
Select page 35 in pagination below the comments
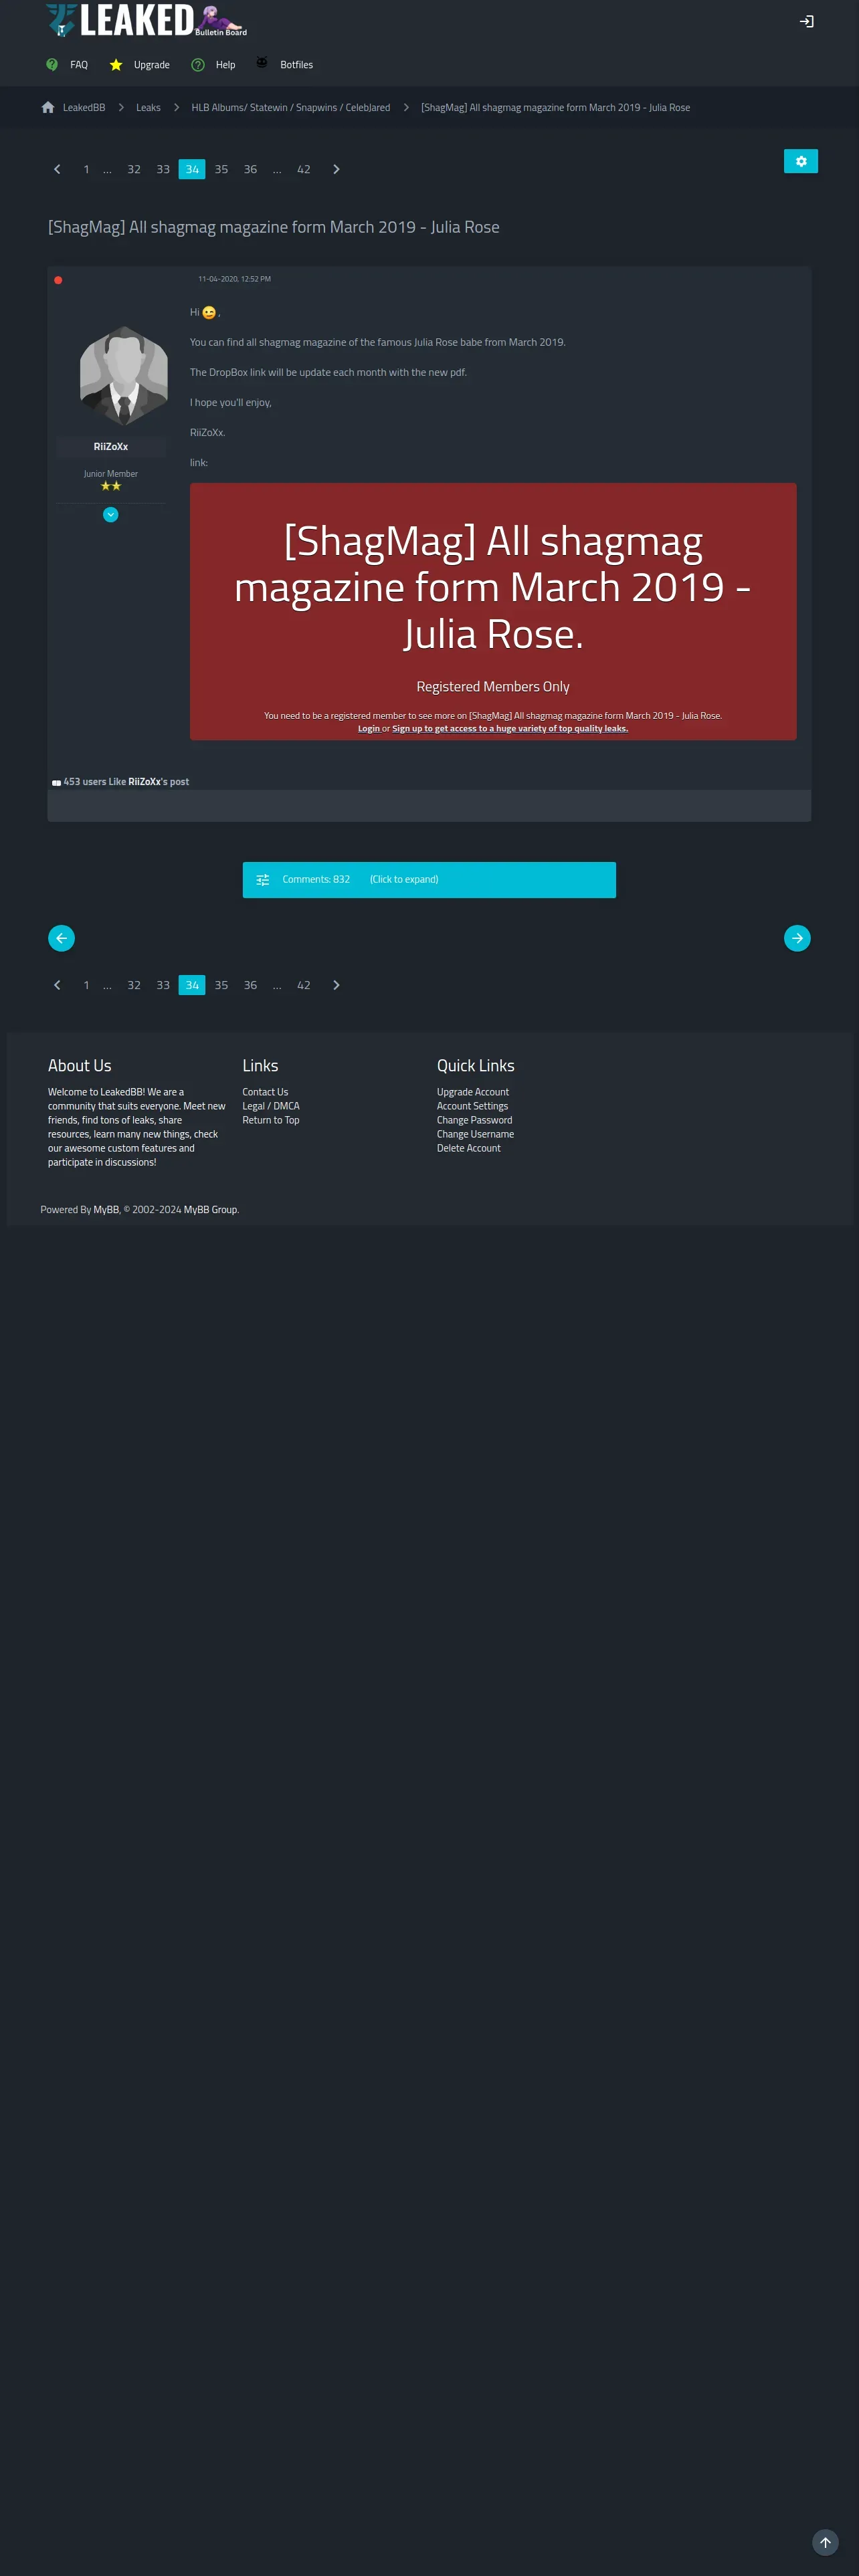click(221, 985)
